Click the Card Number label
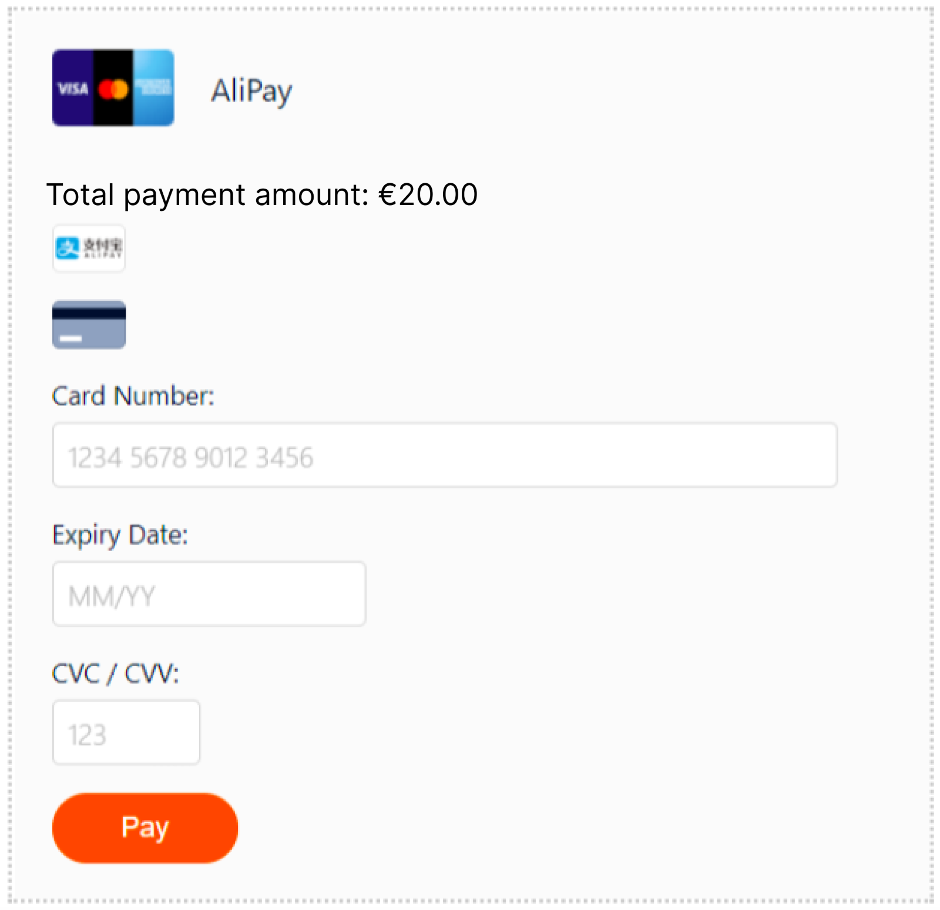940x910 pixels. click(133, 395)
